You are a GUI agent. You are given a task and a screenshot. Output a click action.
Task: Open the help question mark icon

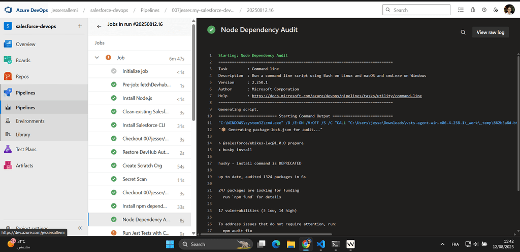pyautogui.click(x=484, y=10)
